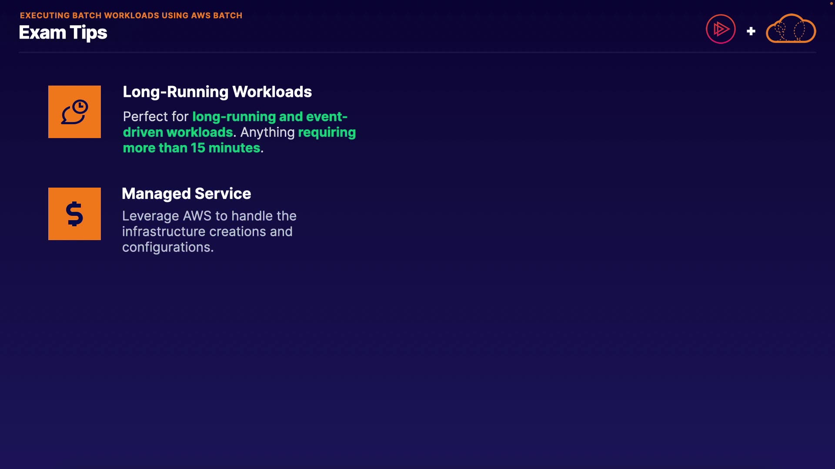The image size is (835, 469).
Task: Click green text 'long-running and event-'
Action: click(270, 117)
